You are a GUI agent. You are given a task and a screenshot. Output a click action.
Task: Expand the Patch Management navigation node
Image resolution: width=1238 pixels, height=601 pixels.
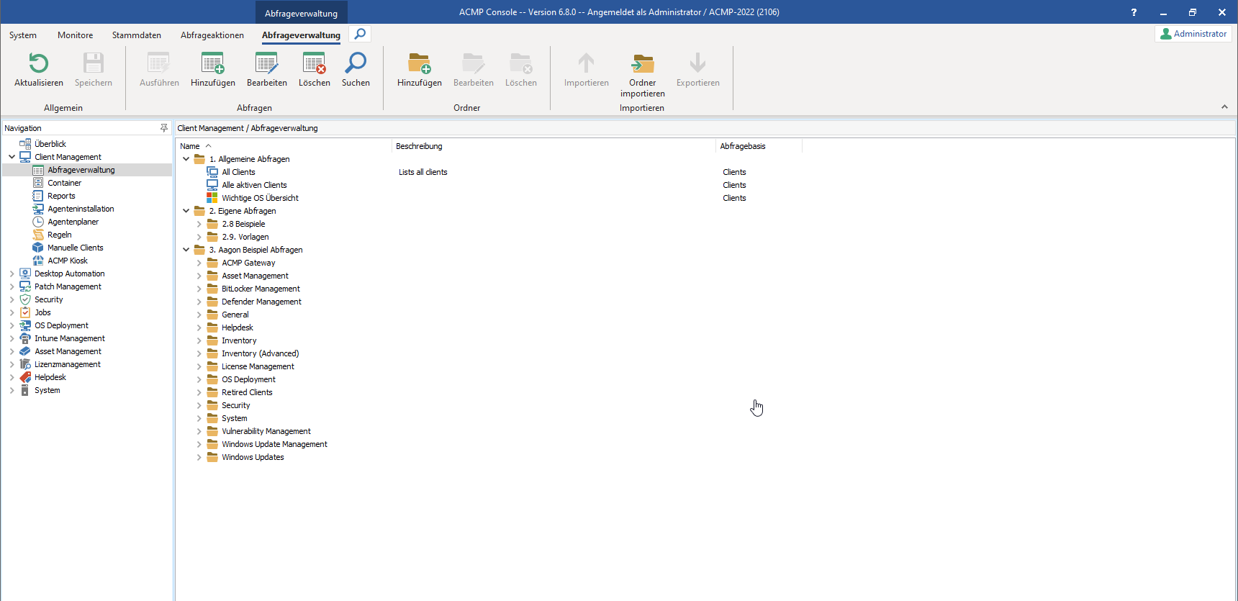tap(12, 286)
